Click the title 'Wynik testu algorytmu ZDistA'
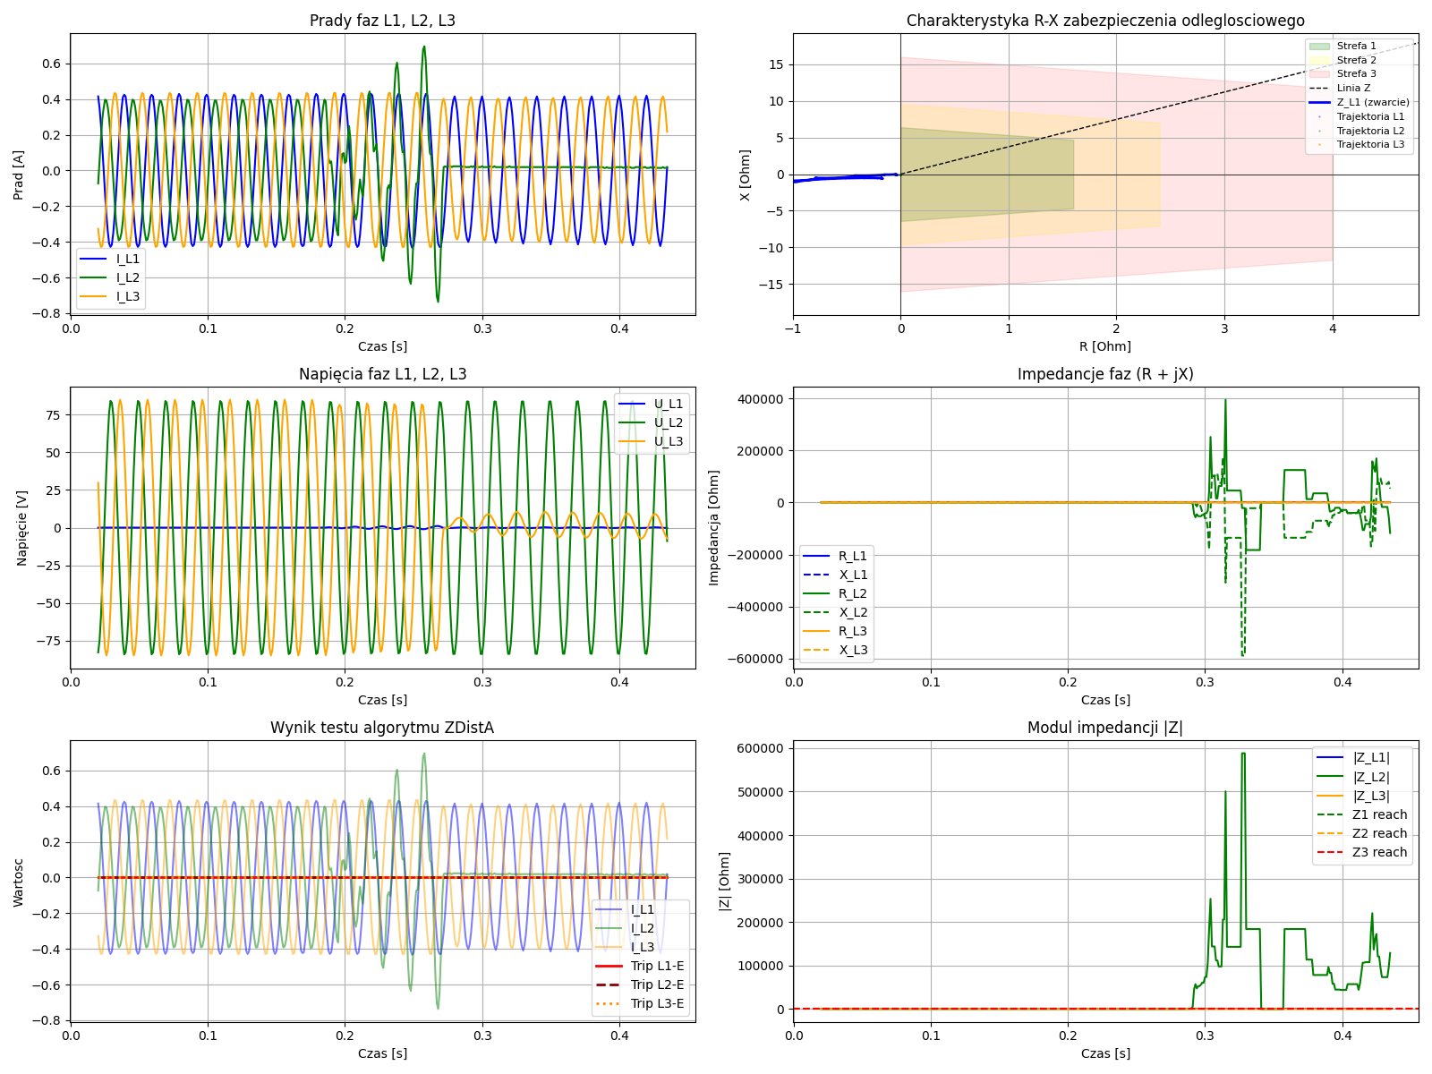The image size is (1432, 1074). (382, 728)
